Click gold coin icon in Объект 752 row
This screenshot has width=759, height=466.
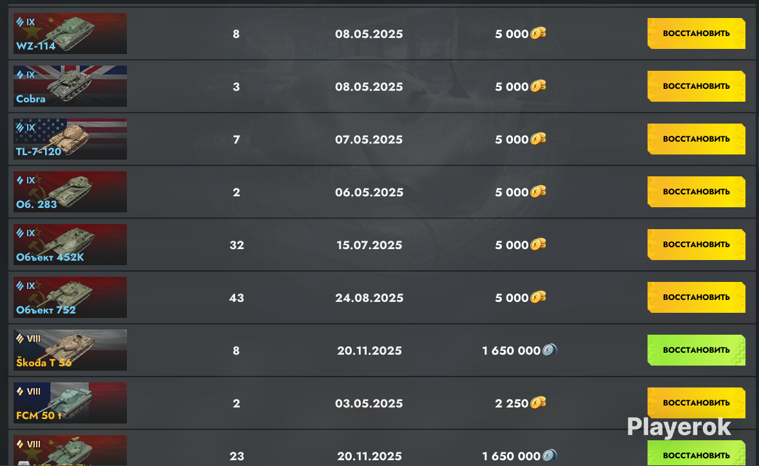[538, 297]
